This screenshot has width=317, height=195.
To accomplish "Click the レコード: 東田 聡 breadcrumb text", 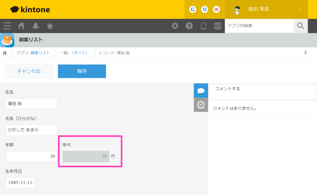I will tap(115, 53).
